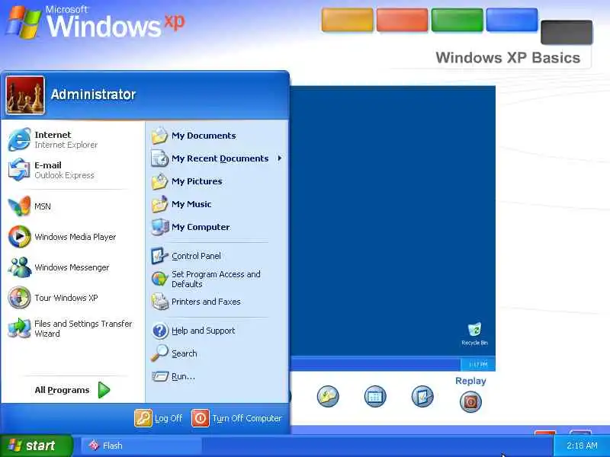This screenshot has width=610, height=457.
Task: Click the Windows XP Basics title
Action: [x=508, y=58]
